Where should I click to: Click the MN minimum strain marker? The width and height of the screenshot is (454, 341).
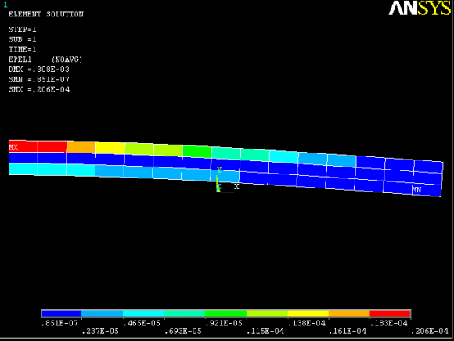(x=416, y=190)
